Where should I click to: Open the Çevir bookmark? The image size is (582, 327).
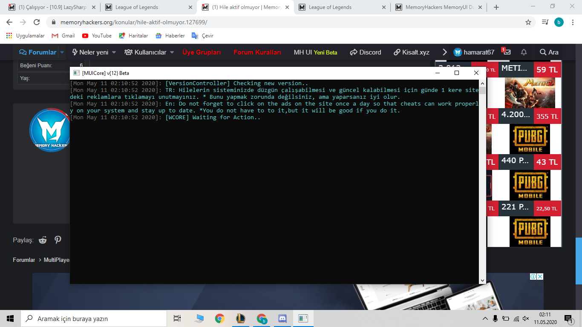click(x=202, y=36)
